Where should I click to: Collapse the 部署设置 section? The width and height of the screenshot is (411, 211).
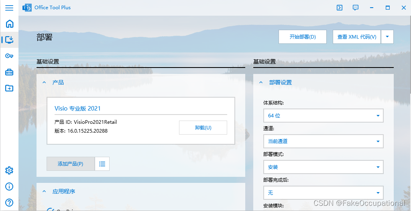click(x=261, y=82)
